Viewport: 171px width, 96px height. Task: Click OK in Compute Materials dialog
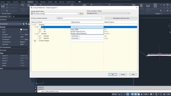point(113,75)
